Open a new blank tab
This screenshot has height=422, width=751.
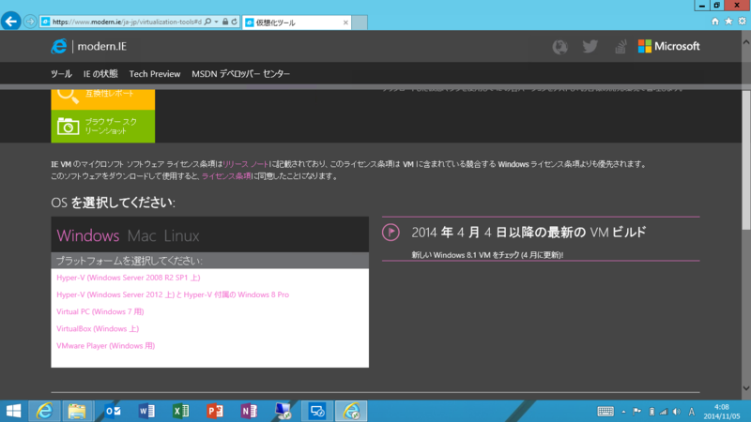click(x=360, y=23)
